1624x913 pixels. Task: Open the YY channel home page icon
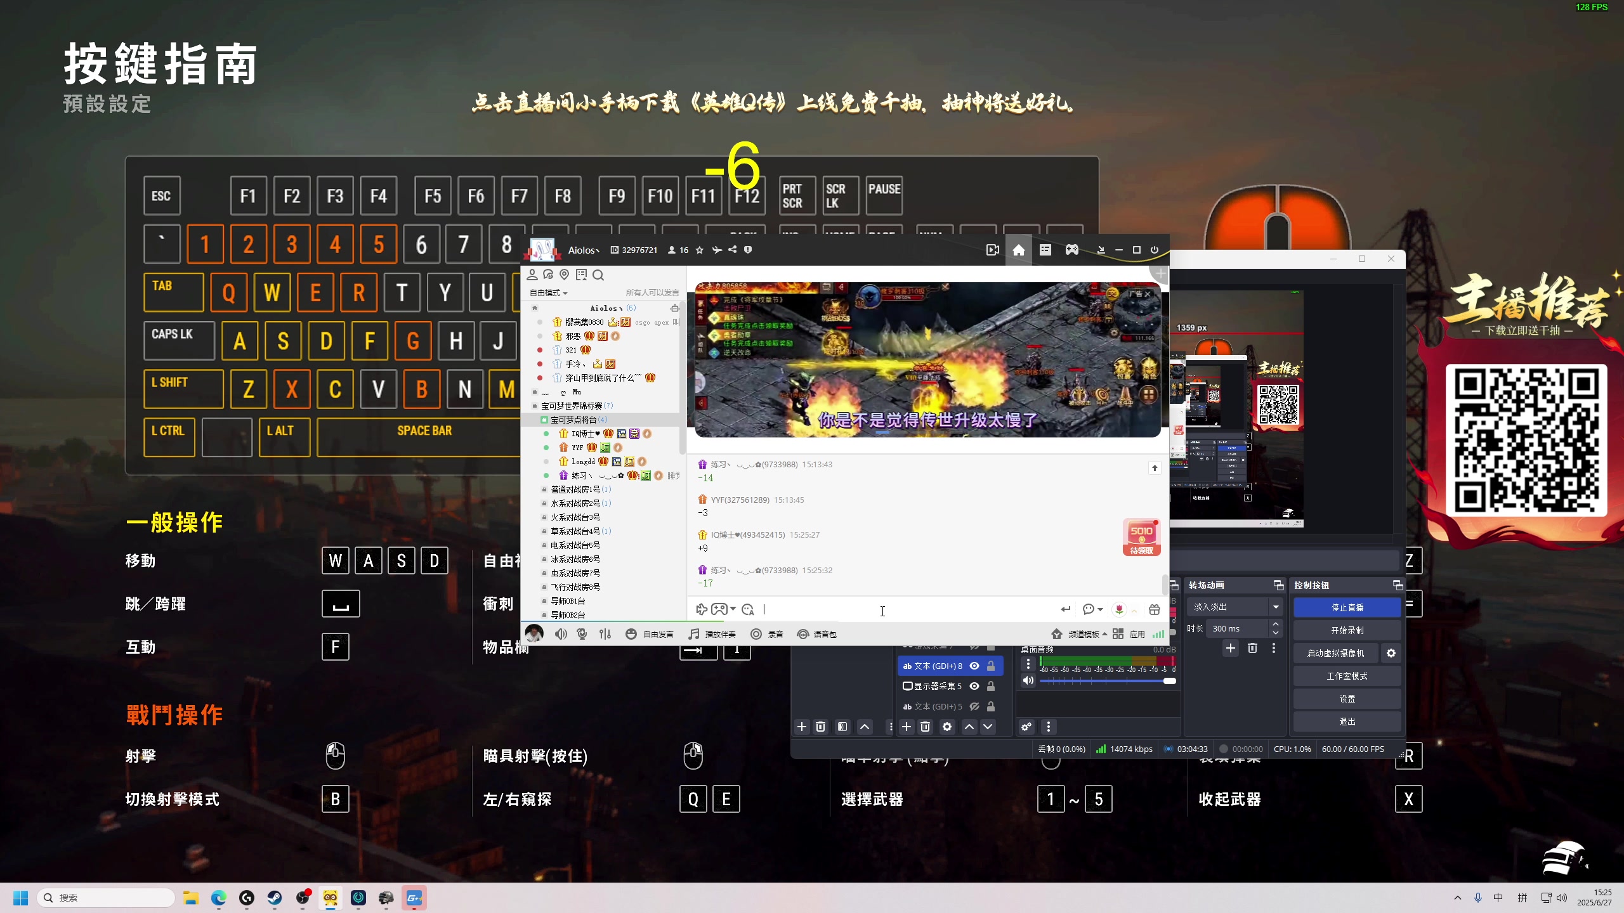1018,250
